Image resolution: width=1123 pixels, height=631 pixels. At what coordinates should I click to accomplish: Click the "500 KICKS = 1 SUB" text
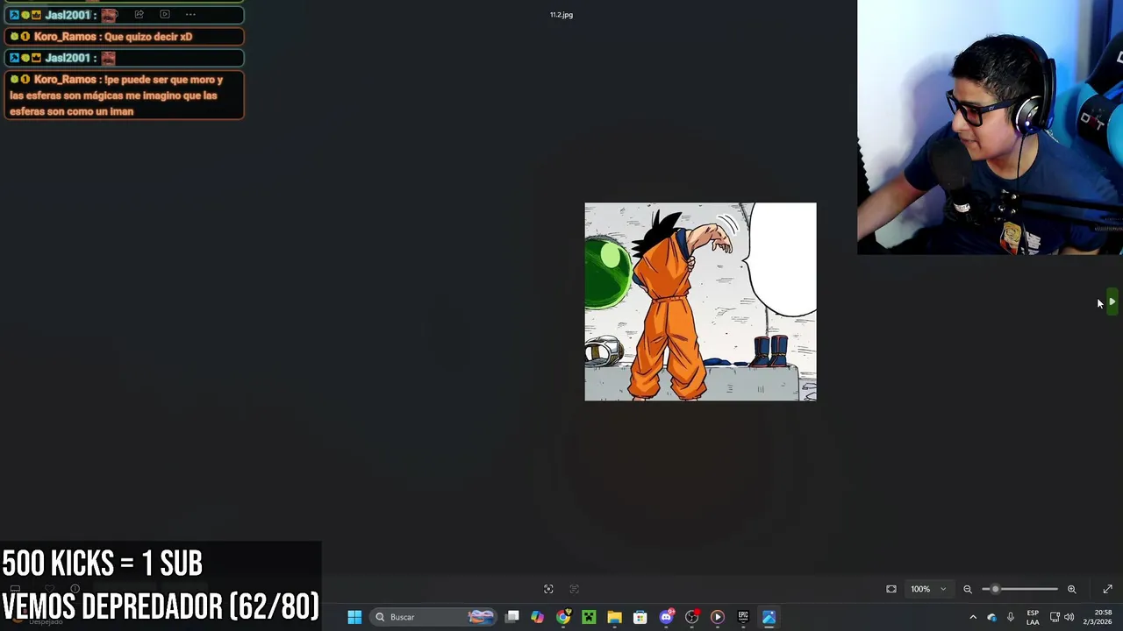[x=103, y=563]
